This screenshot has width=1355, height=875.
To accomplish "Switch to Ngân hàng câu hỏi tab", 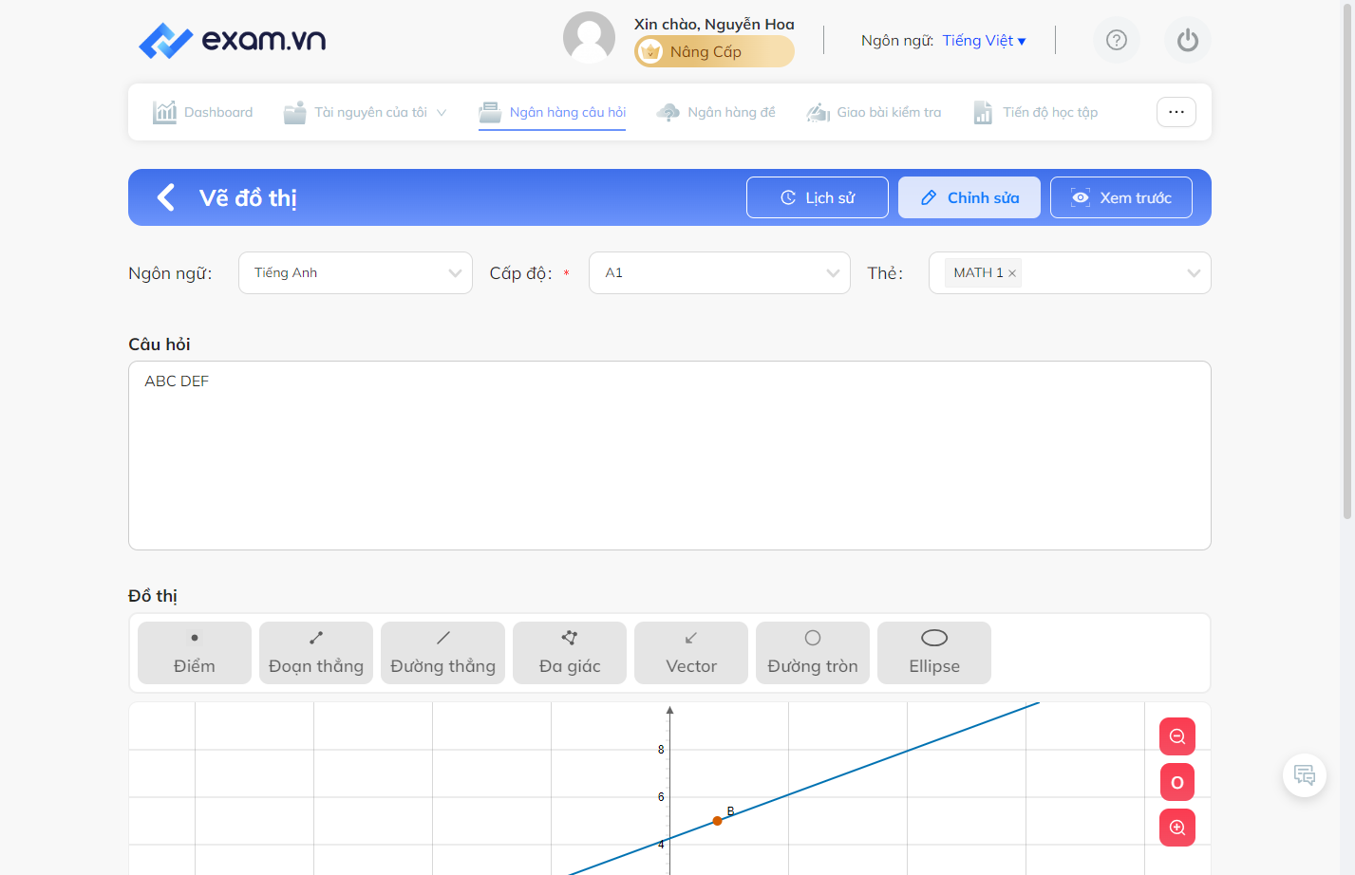I will [x=553, y=112].
